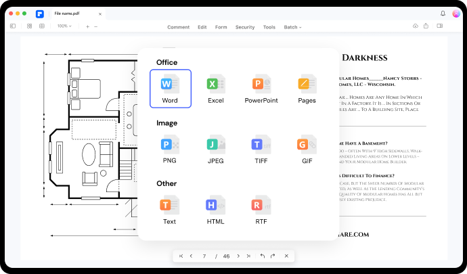Close the File name.pdf tab
Image resolution: width=467 pixels, height=274 pixels.
(x=100, y=14)
